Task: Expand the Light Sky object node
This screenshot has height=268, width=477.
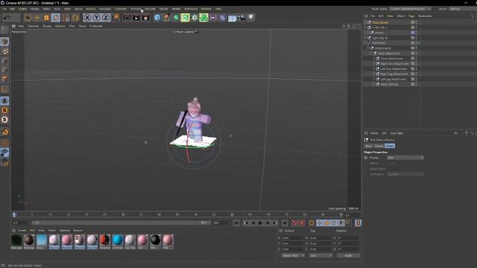Action: point(365,38)
